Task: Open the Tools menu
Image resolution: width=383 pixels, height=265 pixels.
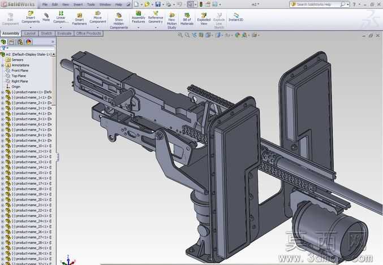Action: [x=91, y=5]
